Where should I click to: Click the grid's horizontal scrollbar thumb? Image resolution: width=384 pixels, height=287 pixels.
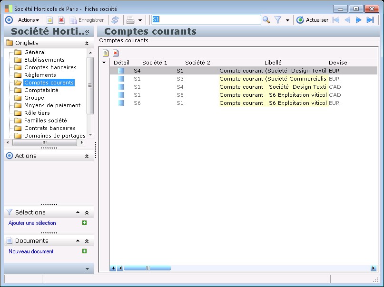pyautogui.click(x=148, y=268)
